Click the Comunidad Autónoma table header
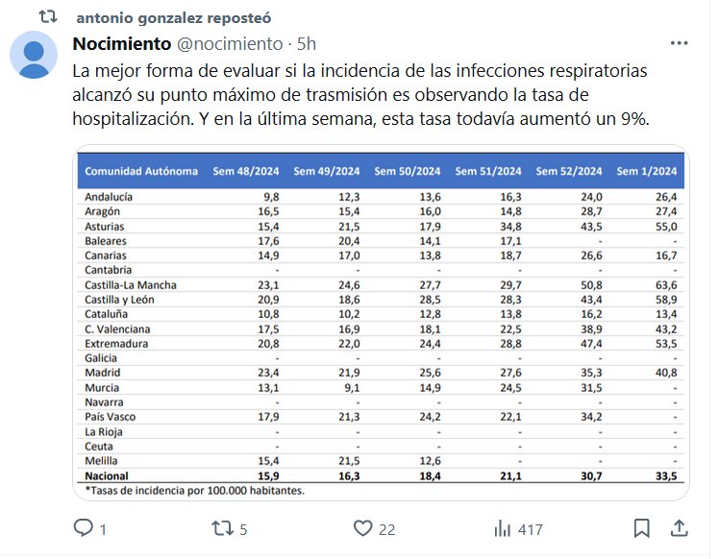 click(141, 171)
